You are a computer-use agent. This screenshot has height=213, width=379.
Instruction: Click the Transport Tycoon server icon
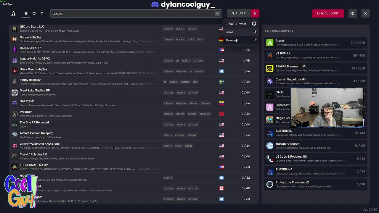pyautogui.click(x=270, y=146)
